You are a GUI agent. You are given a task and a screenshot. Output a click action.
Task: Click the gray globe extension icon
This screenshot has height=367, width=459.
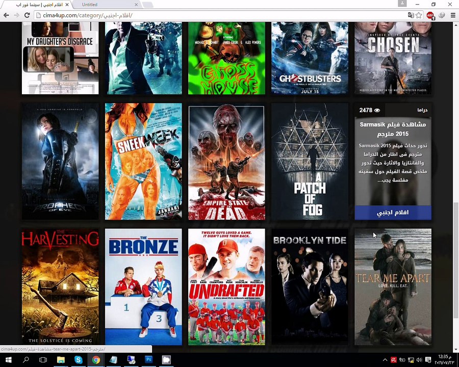[x=442, y=15]
